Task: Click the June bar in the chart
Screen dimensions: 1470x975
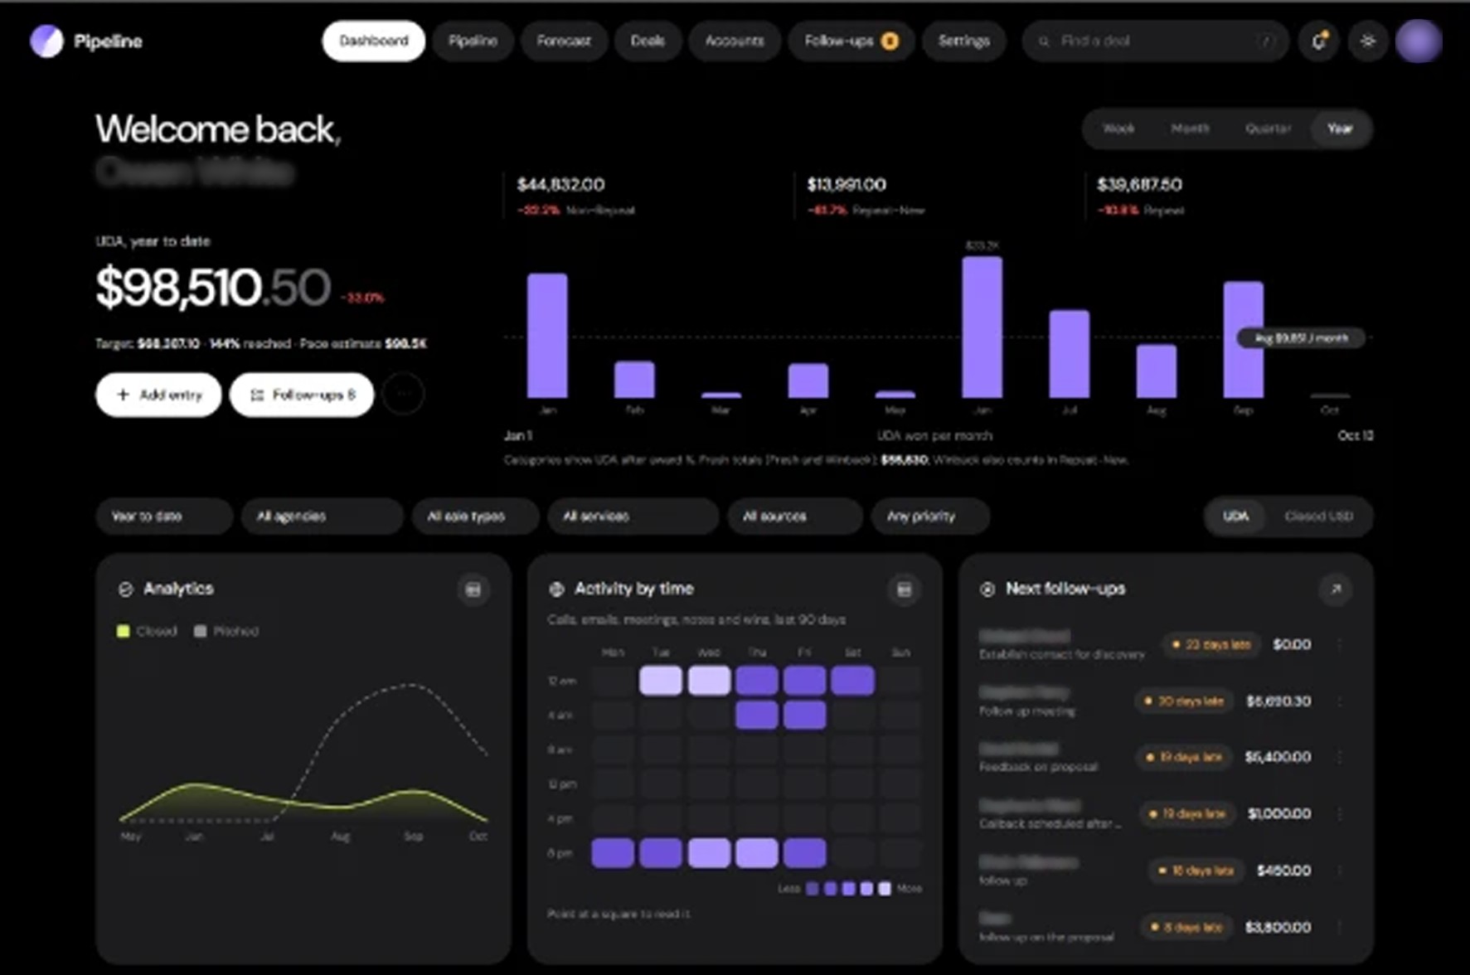Action: tap(982, 327)
